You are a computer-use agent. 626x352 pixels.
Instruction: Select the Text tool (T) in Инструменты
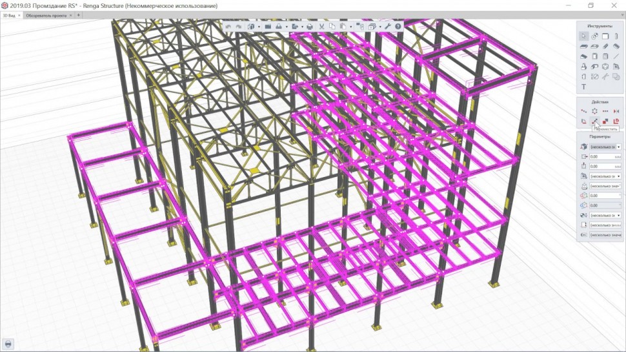(583, 87)
